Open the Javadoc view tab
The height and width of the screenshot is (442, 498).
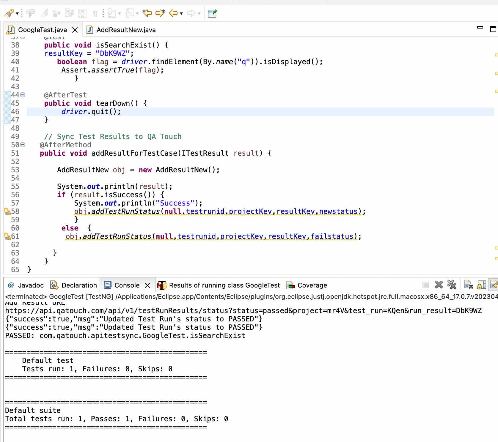tap(26, 285)
